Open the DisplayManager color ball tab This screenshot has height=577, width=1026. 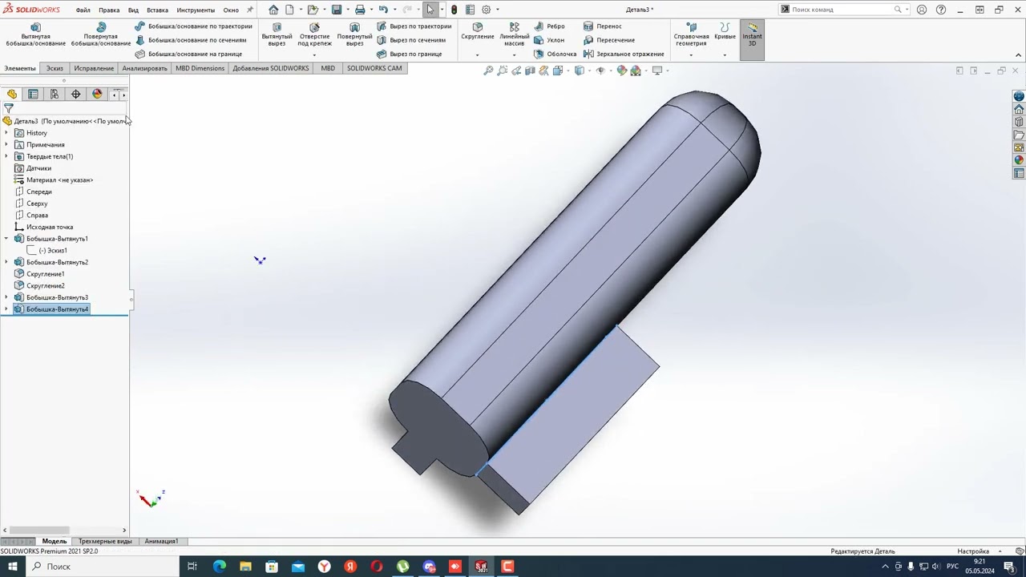tap(97, 94)
